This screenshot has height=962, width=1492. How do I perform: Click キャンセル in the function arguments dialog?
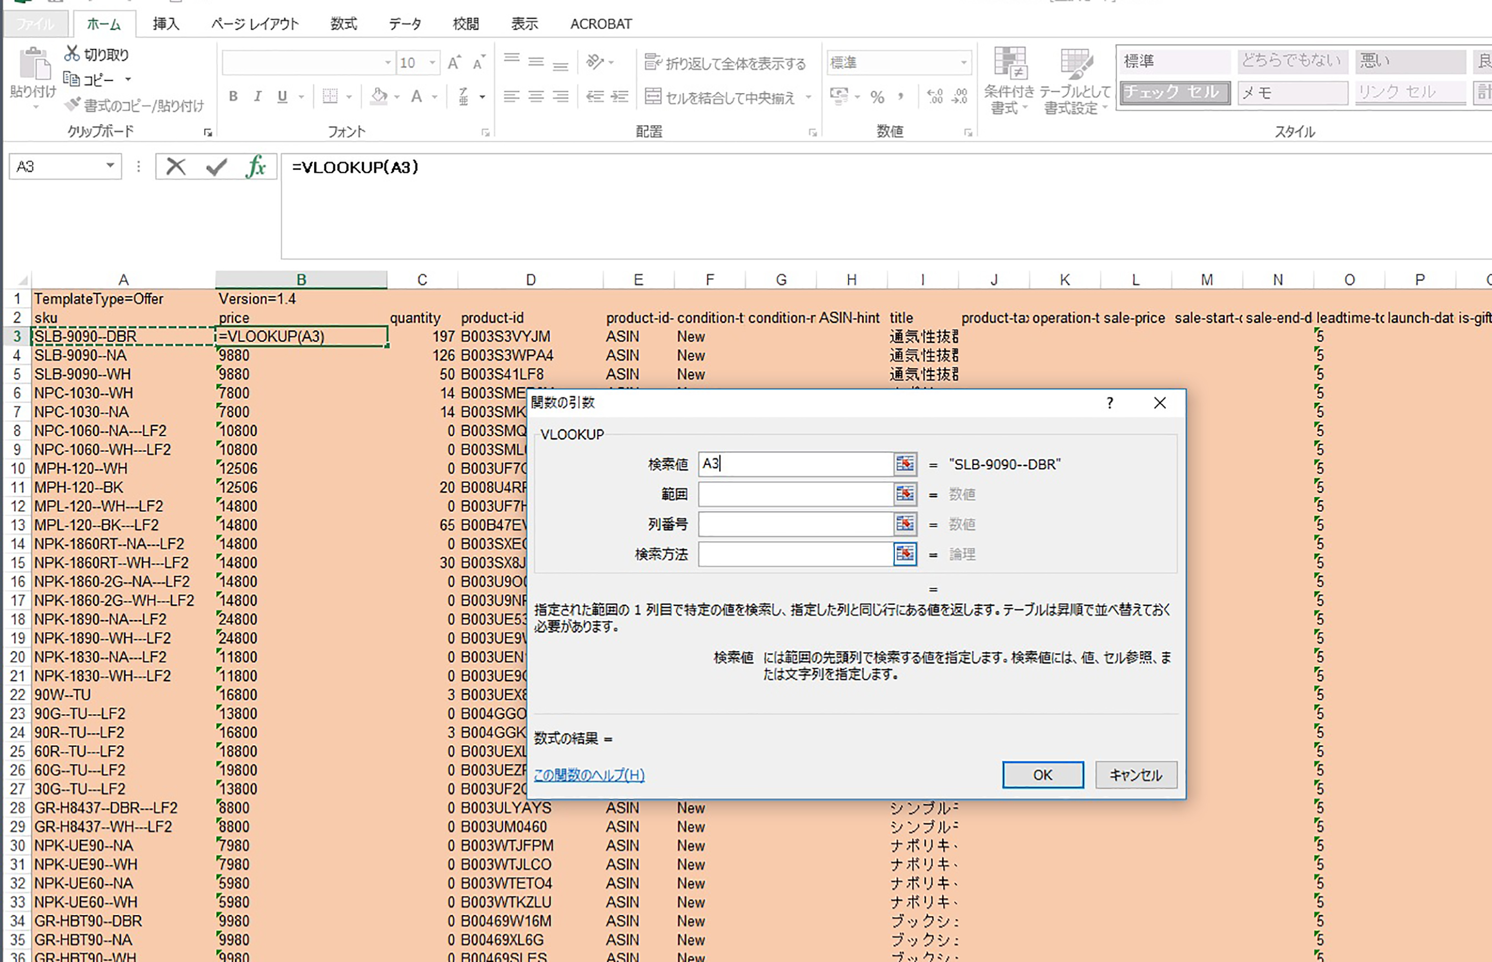pos(1136,775)
